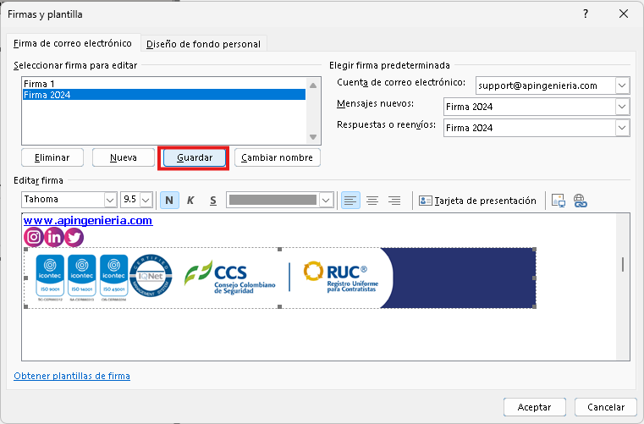Insert picture into signature

559,201
